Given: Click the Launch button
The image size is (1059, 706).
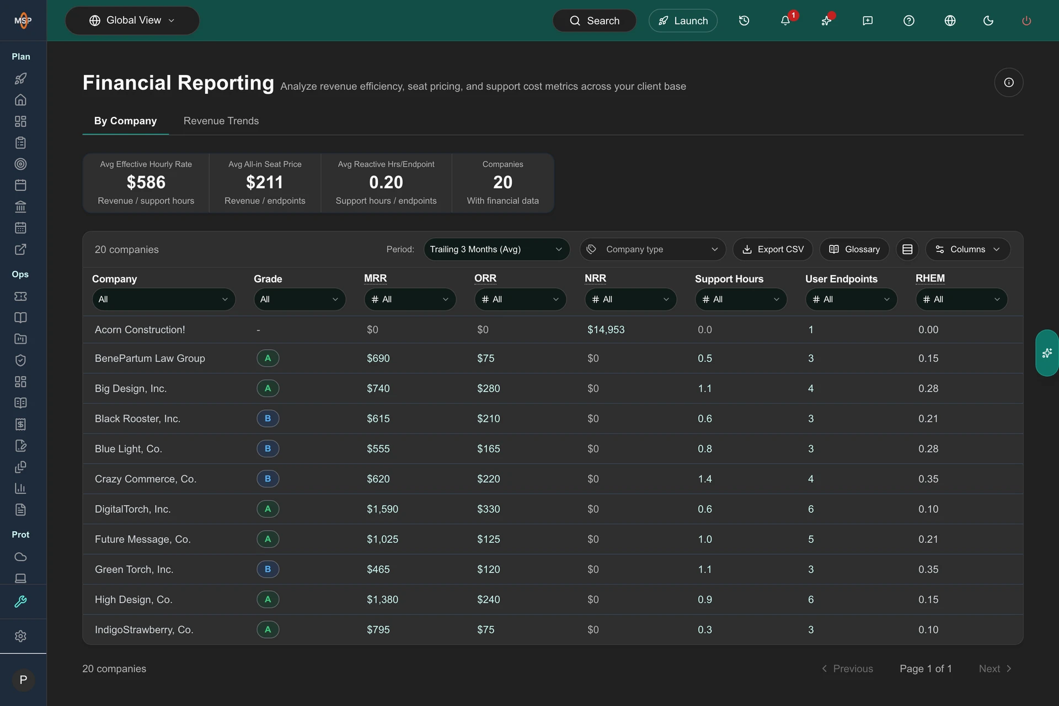Looking at the screenshot, I should click(683, 20).
